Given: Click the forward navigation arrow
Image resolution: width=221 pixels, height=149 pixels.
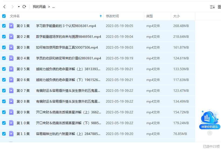Looking at the screenshot, I should coord(12,7).
